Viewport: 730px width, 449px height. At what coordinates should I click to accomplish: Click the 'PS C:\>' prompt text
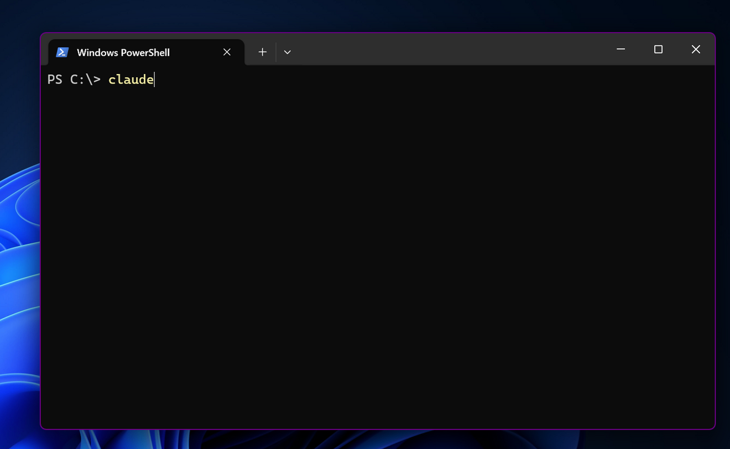tap(74, 80)
